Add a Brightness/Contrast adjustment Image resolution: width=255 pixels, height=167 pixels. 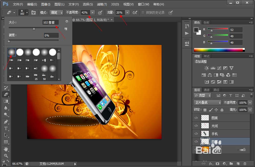207,68
